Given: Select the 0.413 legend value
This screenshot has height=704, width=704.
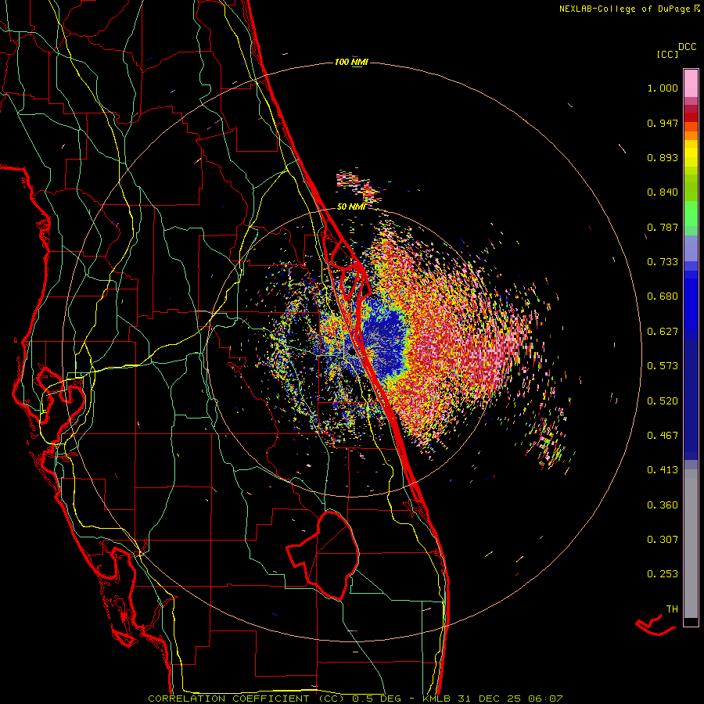Looking at the screenshot, I should (663, 470).
